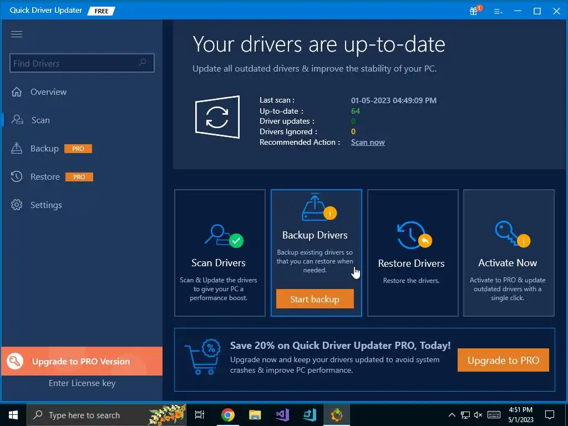Select the Activate Now card

pos(509,253)
